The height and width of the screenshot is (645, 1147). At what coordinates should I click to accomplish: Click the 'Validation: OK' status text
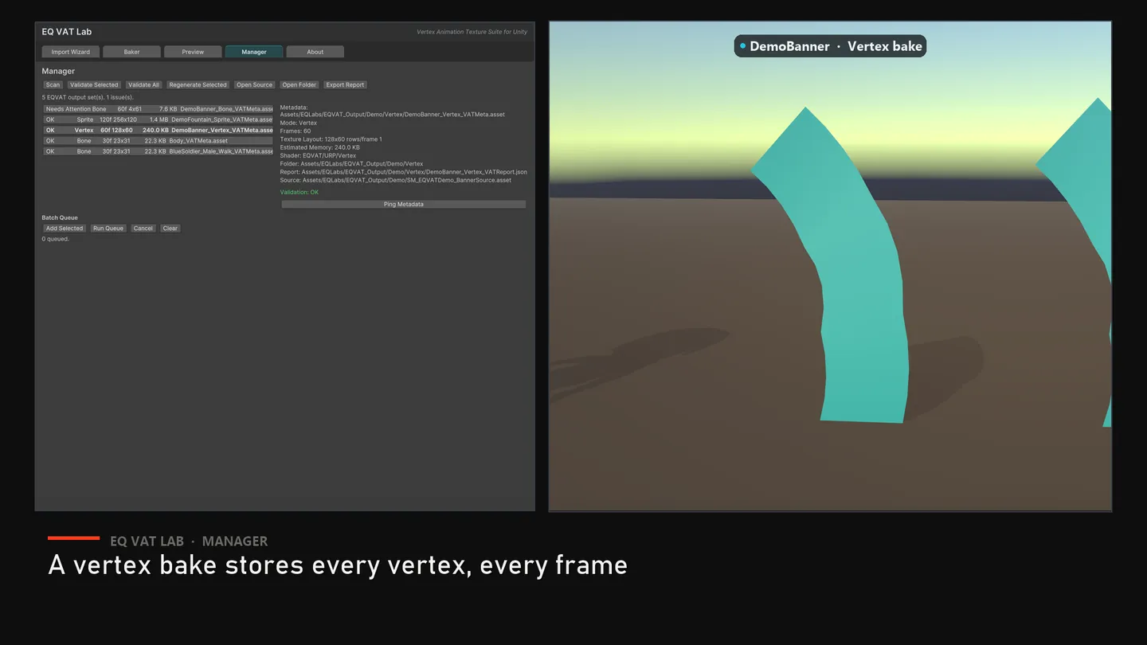pos(299,193)
